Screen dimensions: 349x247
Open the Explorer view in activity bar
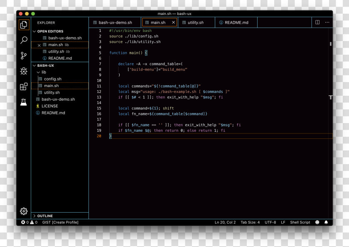[x=24, y=24]
